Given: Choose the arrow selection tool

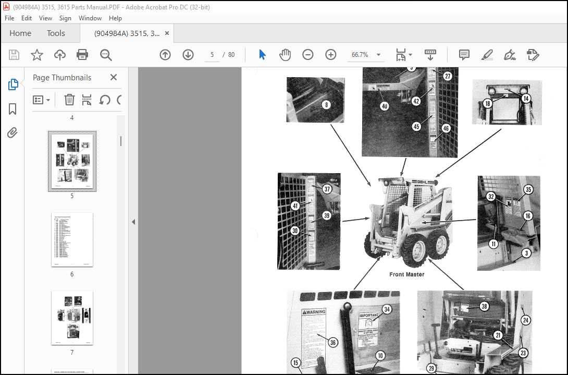Looking at the screenshot, I should 262,55.
